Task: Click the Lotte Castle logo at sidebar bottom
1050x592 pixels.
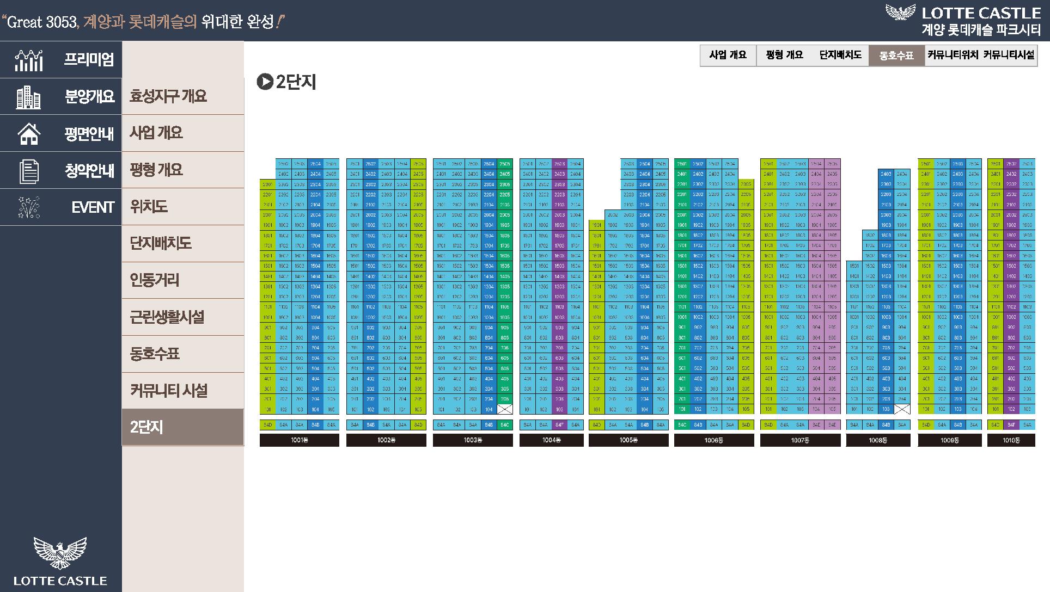Action: pos(60,561)
